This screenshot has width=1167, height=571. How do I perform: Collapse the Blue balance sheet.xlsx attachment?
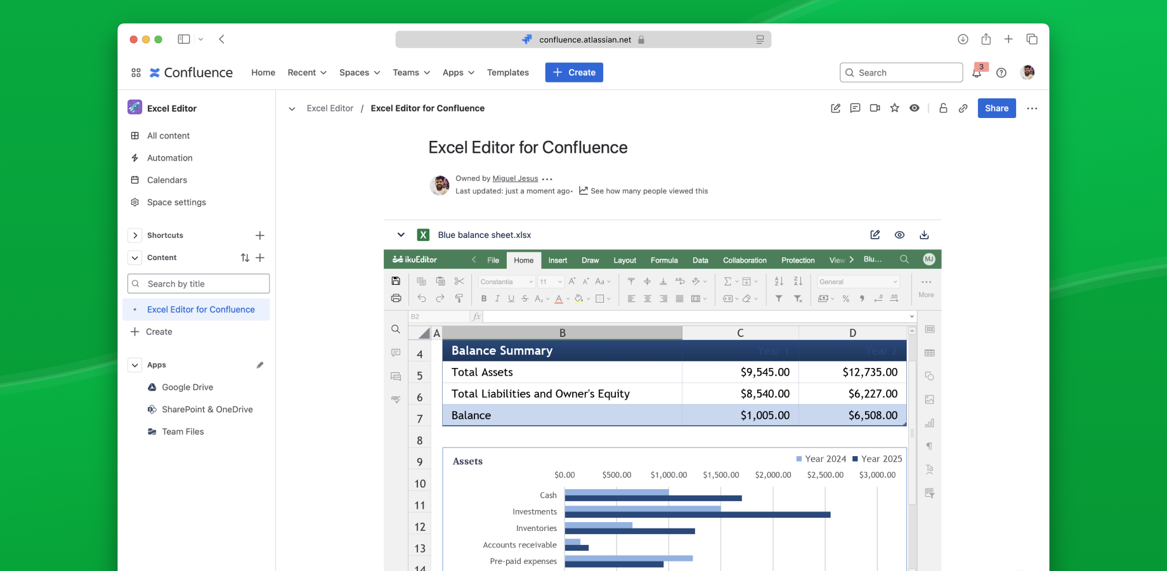(x=401, y=234)
